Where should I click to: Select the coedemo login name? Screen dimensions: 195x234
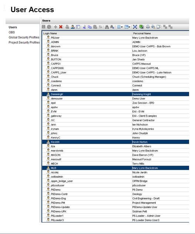point(56,81)
